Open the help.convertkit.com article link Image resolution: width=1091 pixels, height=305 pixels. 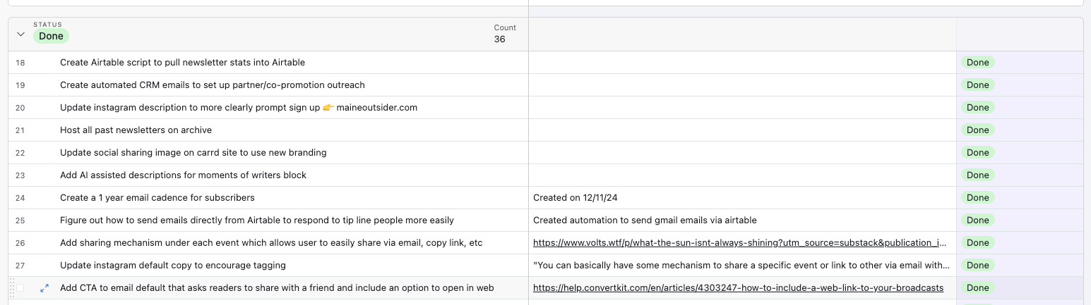tap(738, 288)
